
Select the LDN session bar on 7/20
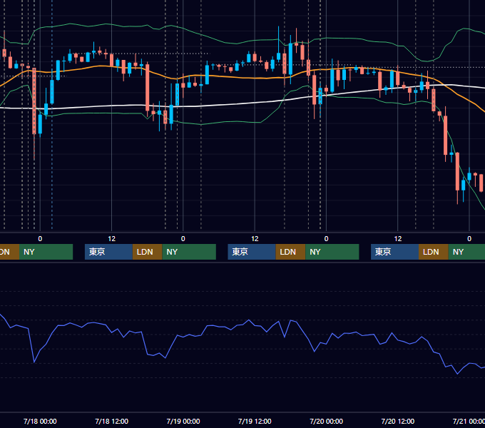434,252
